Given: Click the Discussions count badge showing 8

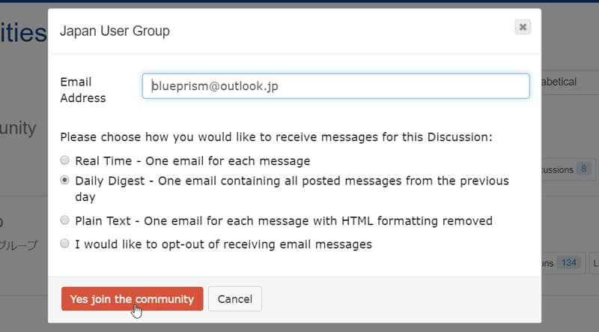Looking at the screenshot, I should point(583,169).
